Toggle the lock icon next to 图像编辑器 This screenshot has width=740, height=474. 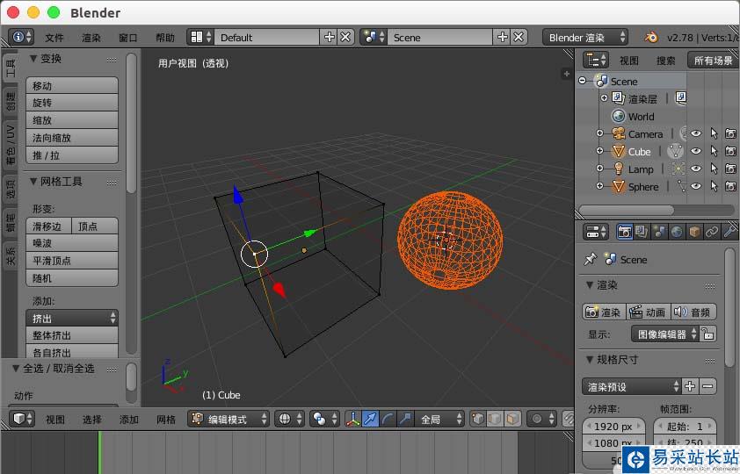pyautogui.click(x=707, y=334)
